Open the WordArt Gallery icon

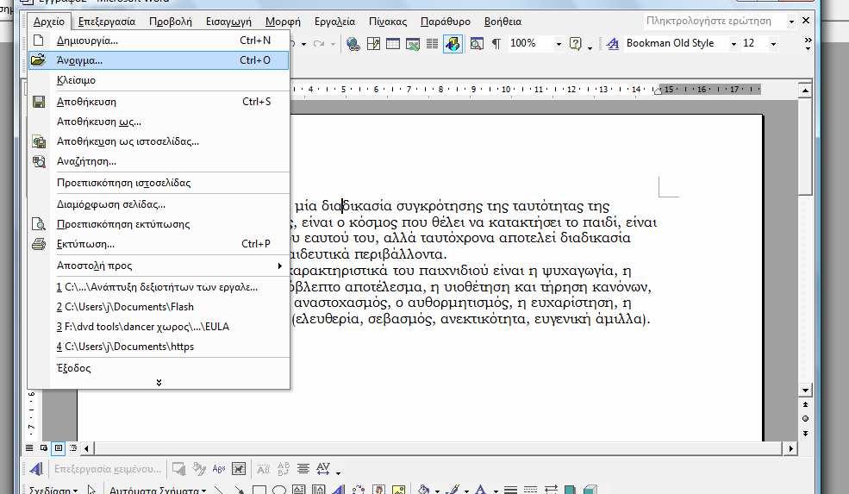(x=178, y=469)
